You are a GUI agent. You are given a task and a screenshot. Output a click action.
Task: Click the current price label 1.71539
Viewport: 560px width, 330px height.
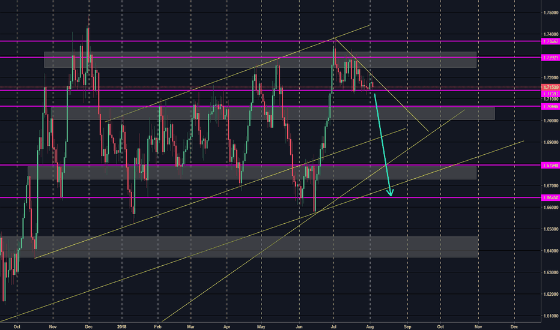click(550, 87)
